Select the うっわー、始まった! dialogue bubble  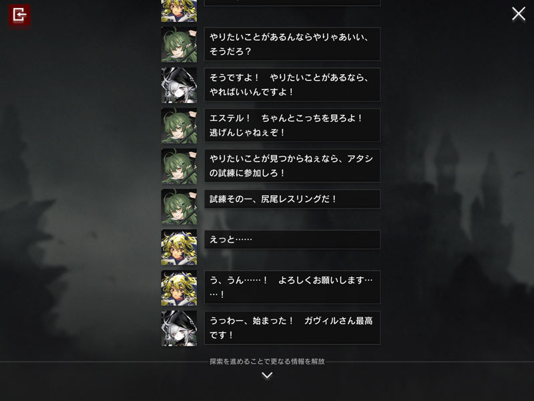point(292,328)
